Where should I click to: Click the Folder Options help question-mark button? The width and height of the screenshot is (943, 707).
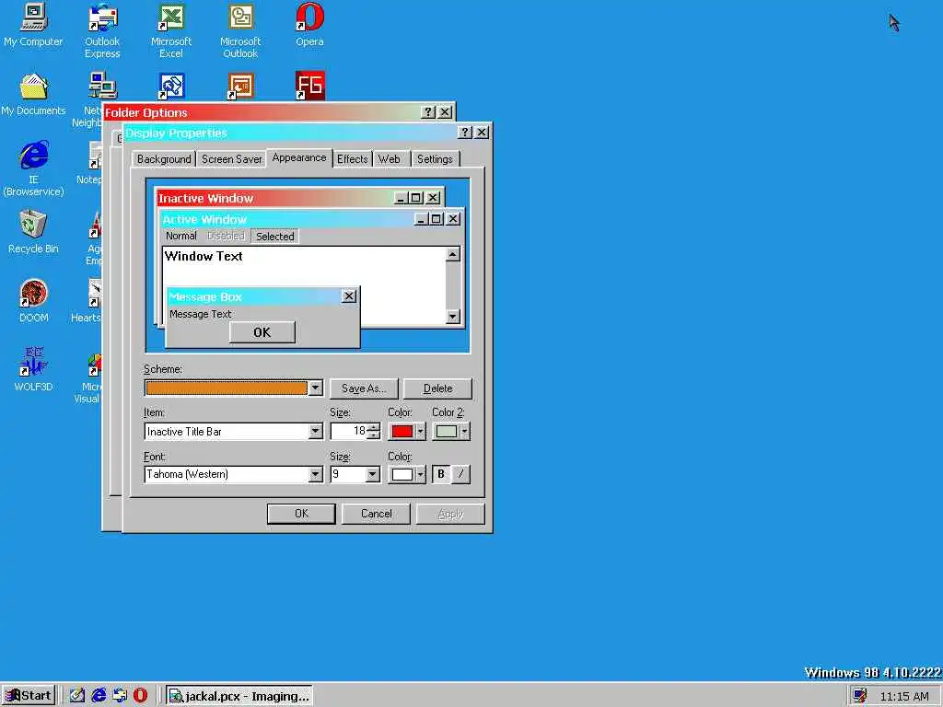coord(427,112)
